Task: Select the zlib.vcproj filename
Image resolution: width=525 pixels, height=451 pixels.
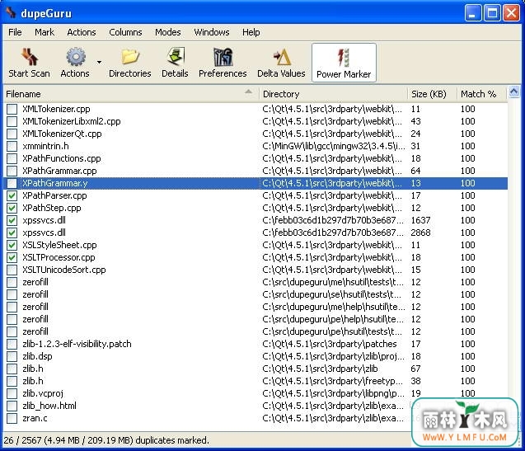Action: pos(43,393)
